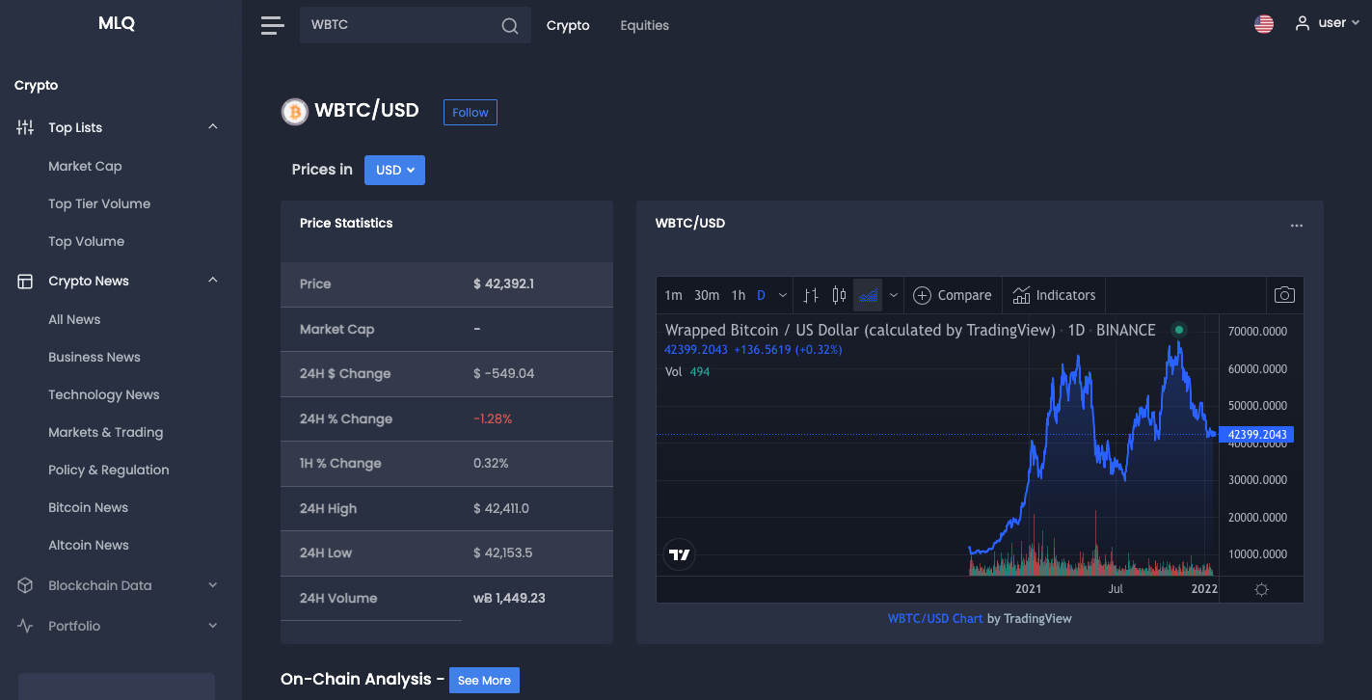This screenshot has width=1372, height=700.
Task: Select the 1m chart interval
Action: point(674,295)
